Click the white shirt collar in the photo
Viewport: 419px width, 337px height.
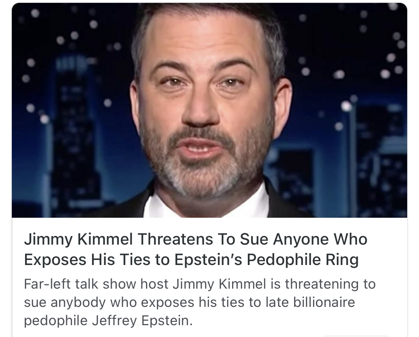coord(206,204)
